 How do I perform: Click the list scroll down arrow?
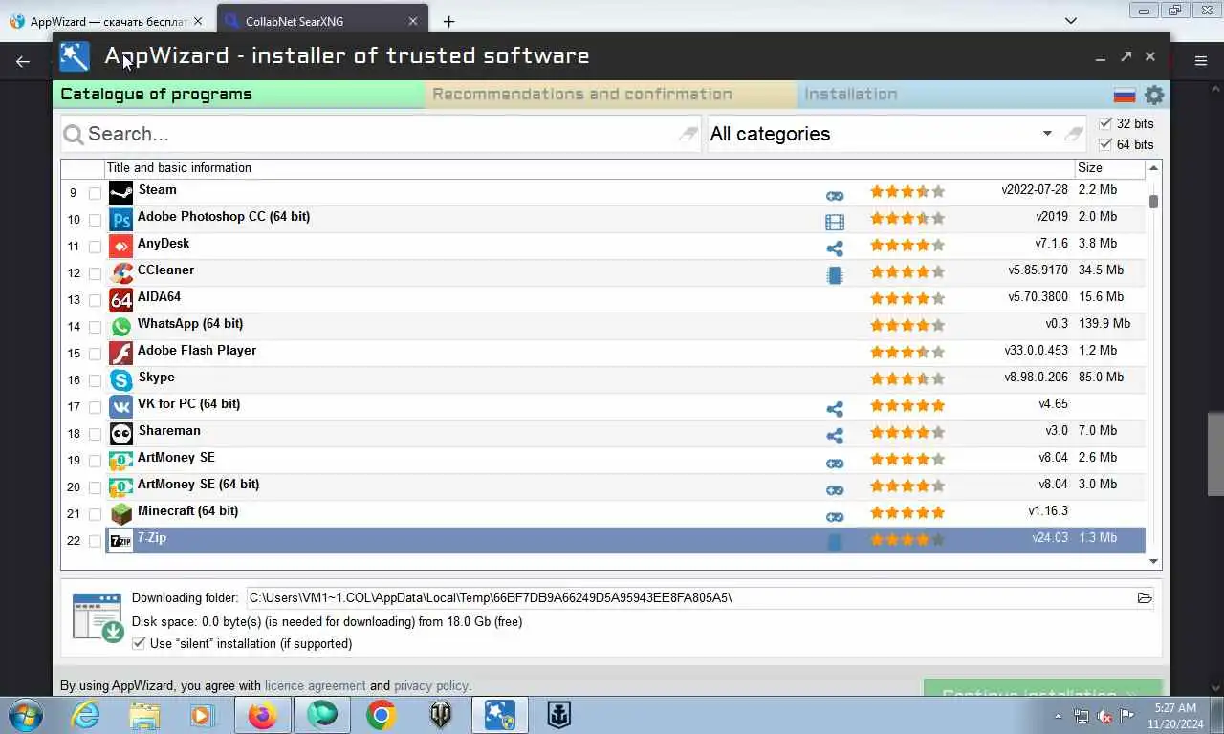pos(1153,562)
